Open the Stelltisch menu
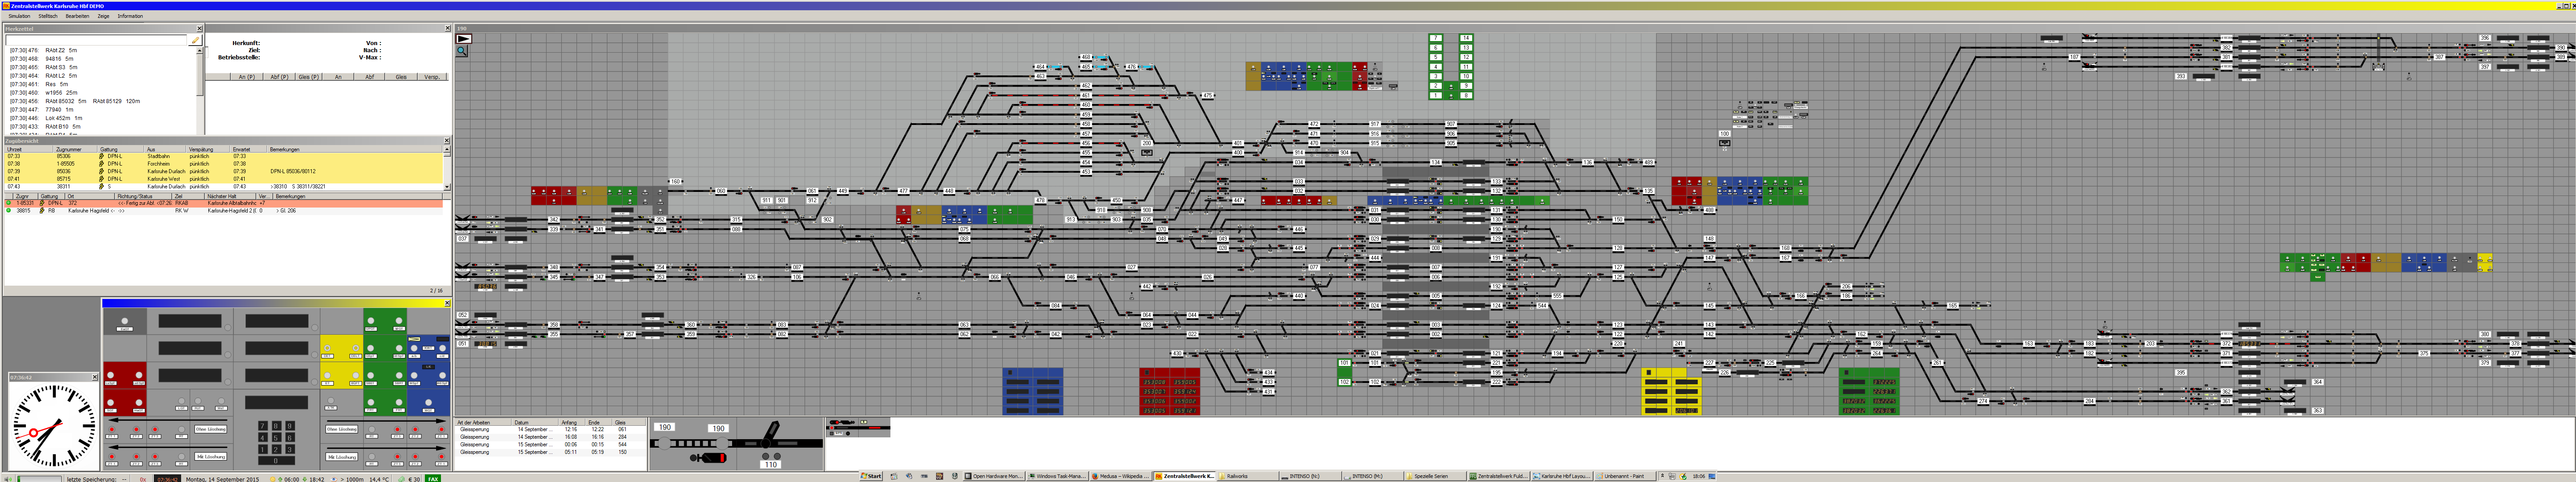Viewport: 2576px width, 482px height. [47, 16]
